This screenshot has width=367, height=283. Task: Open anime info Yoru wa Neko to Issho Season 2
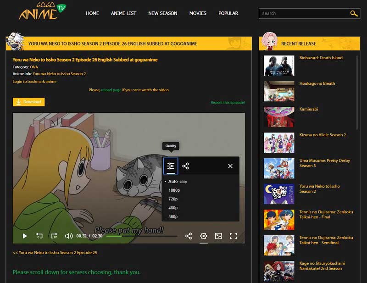59,74
